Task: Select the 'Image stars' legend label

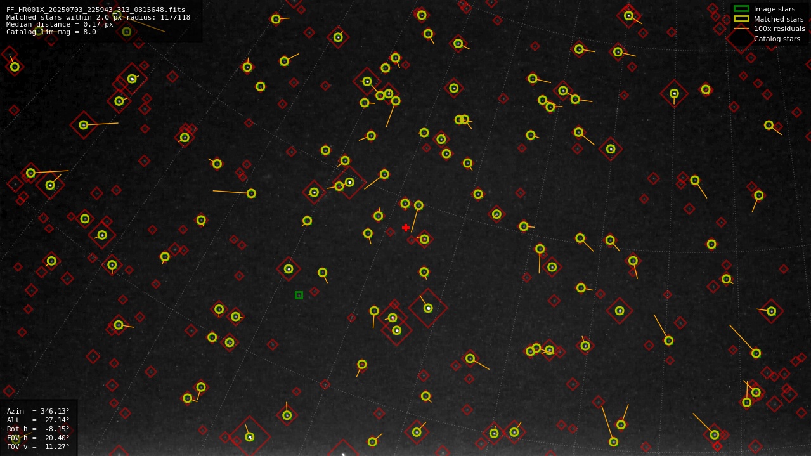Action: [774, 10]
